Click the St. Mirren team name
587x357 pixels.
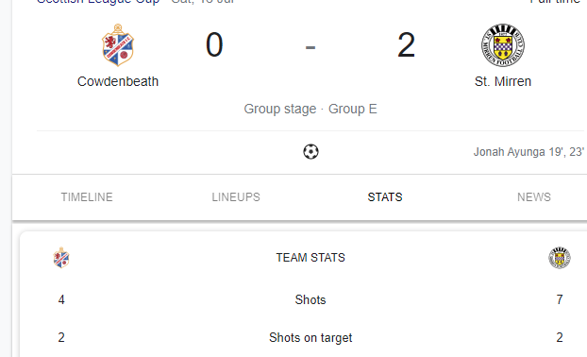503,81
